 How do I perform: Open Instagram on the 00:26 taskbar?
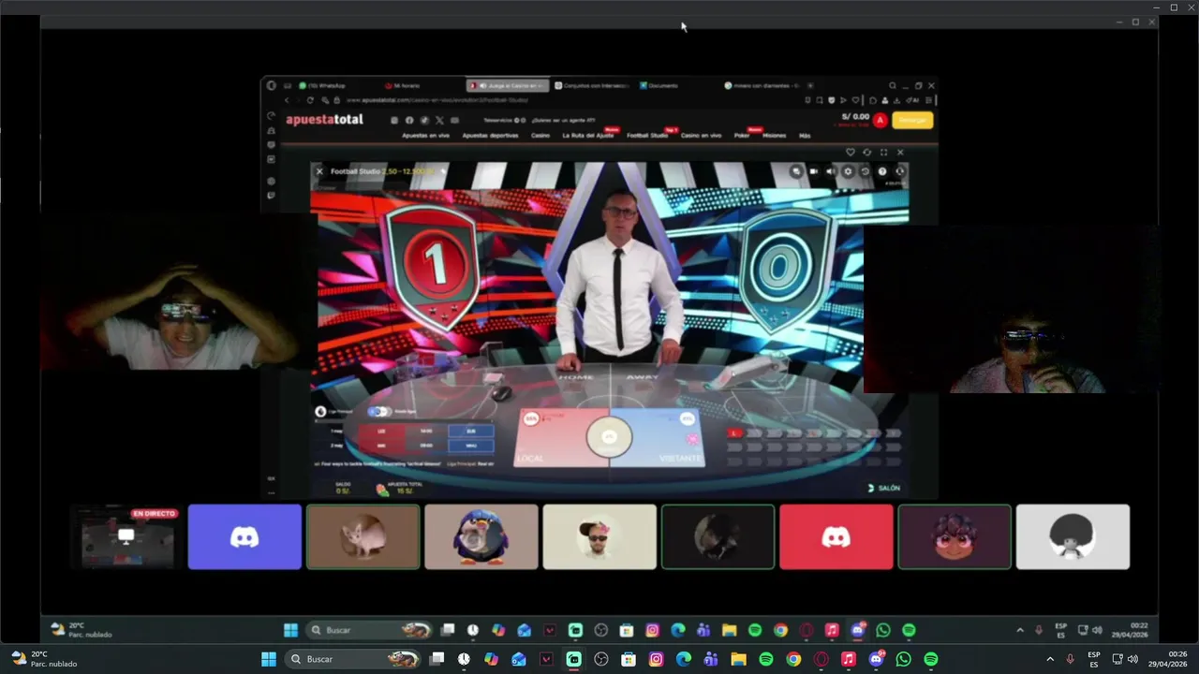(657, 659)
